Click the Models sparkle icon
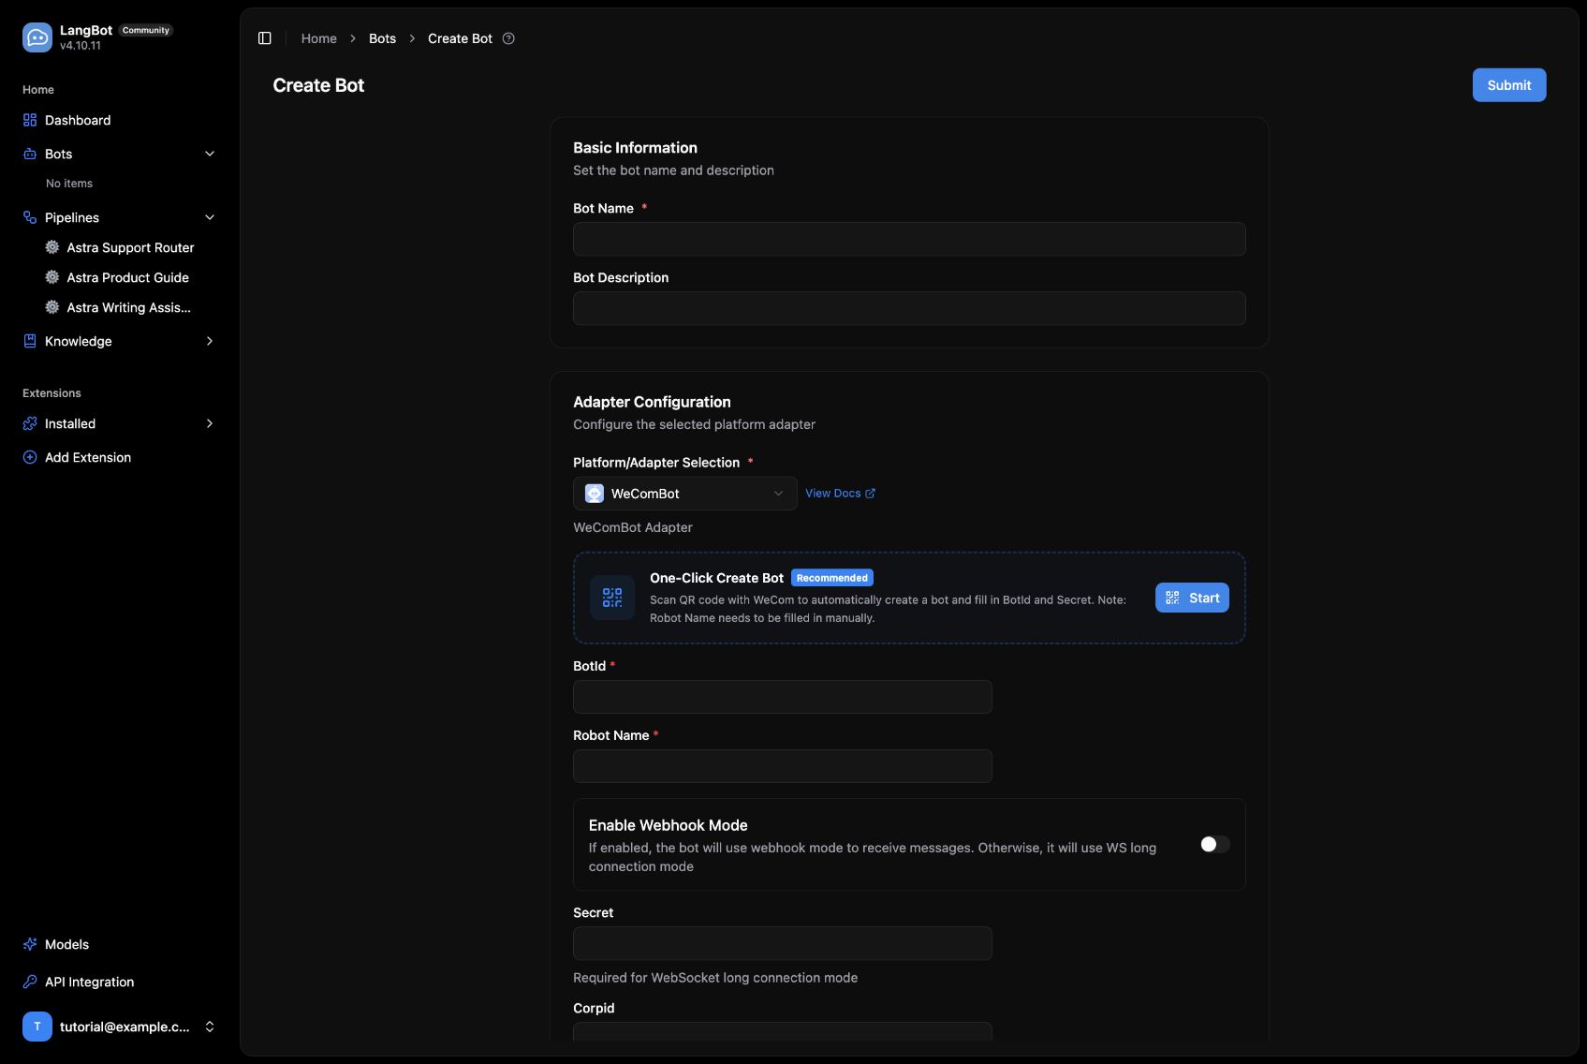Screen dimensions: 1587x1064 pos(30,944)
